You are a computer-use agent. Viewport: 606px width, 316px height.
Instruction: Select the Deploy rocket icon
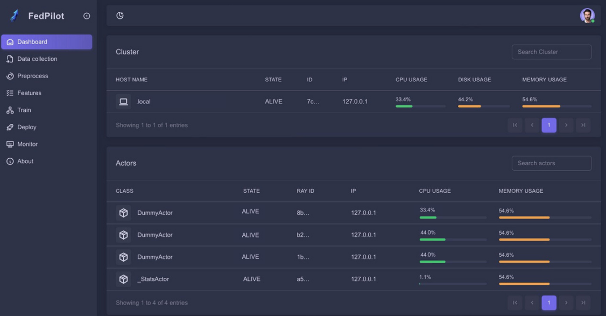9,127
